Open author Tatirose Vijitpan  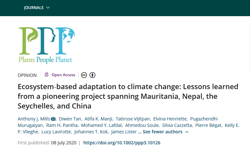133,119
